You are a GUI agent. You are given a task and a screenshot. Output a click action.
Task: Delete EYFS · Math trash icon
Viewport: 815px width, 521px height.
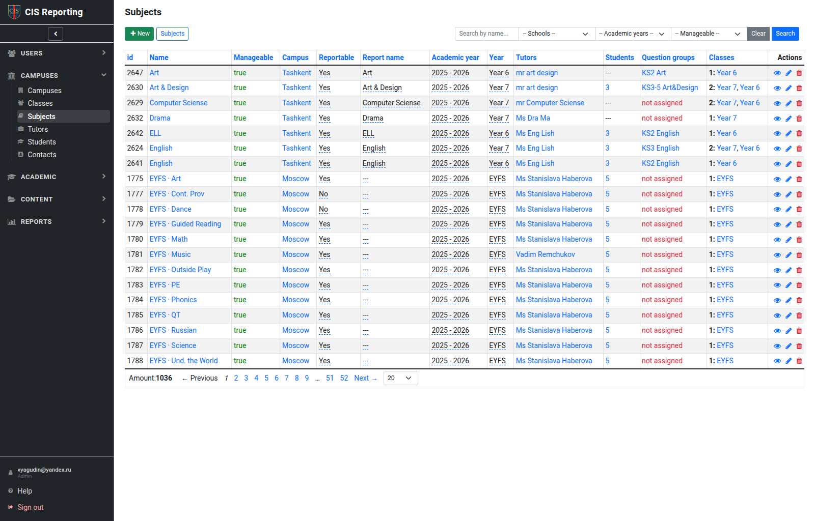(x=799, y=240)
